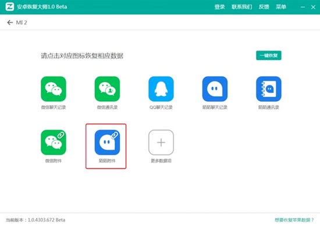The width and height of the screenshot is (320, 226).
Task: Click the 微信附件 label text
Action: pos(54,161)
